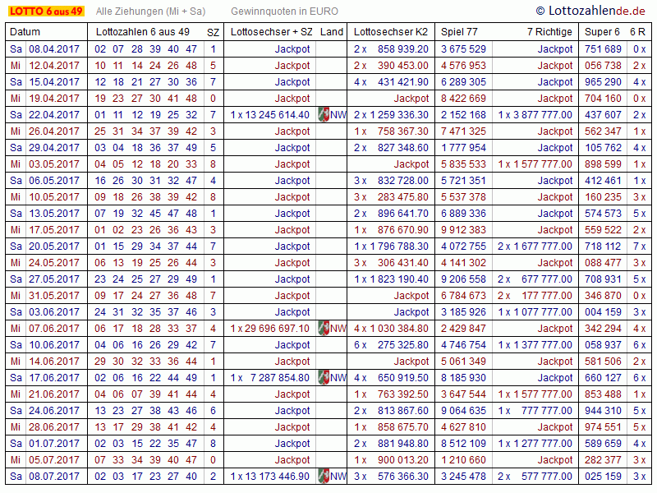657x493 pixels.
Task: Select the 08.04.2017 date cell
Action: pyautogui.click(x=54, y=48)
